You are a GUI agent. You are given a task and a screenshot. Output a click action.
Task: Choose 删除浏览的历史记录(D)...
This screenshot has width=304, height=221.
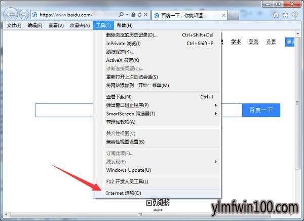(157, 35)
